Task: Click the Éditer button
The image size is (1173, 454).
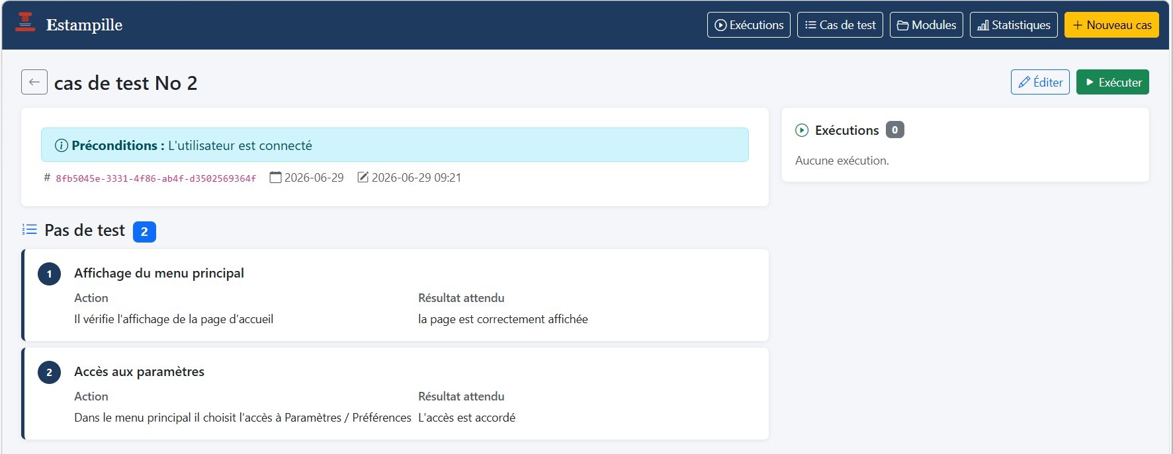Action: coord(1040,82)
